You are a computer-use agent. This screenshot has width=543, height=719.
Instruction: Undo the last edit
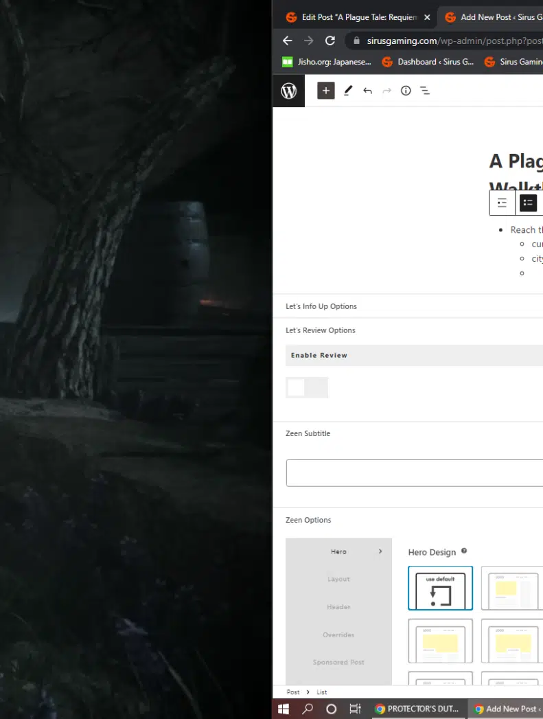367,91
